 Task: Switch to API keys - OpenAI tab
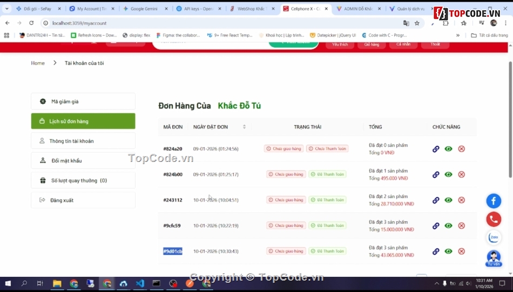click(198, 9)
